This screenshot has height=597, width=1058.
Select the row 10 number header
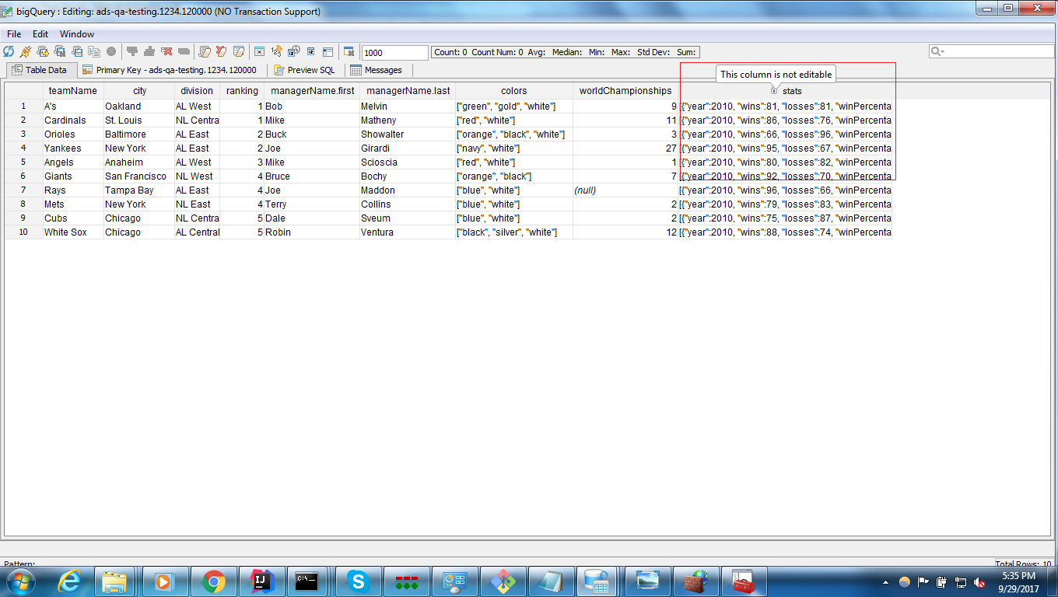point(23,232)
